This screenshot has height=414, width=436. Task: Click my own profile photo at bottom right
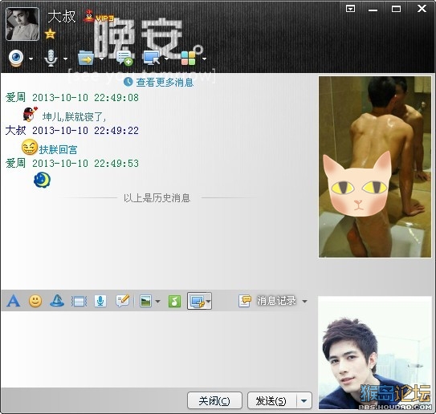pyautogui.click(x=375, y=353)
